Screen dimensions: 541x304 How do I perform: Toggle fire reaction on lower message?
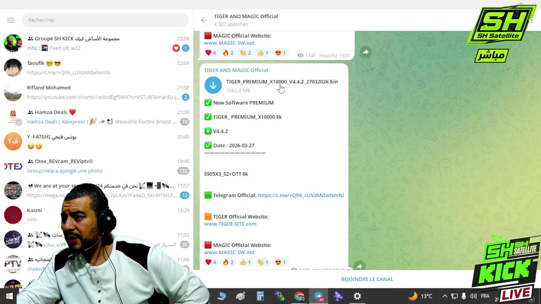228,262
